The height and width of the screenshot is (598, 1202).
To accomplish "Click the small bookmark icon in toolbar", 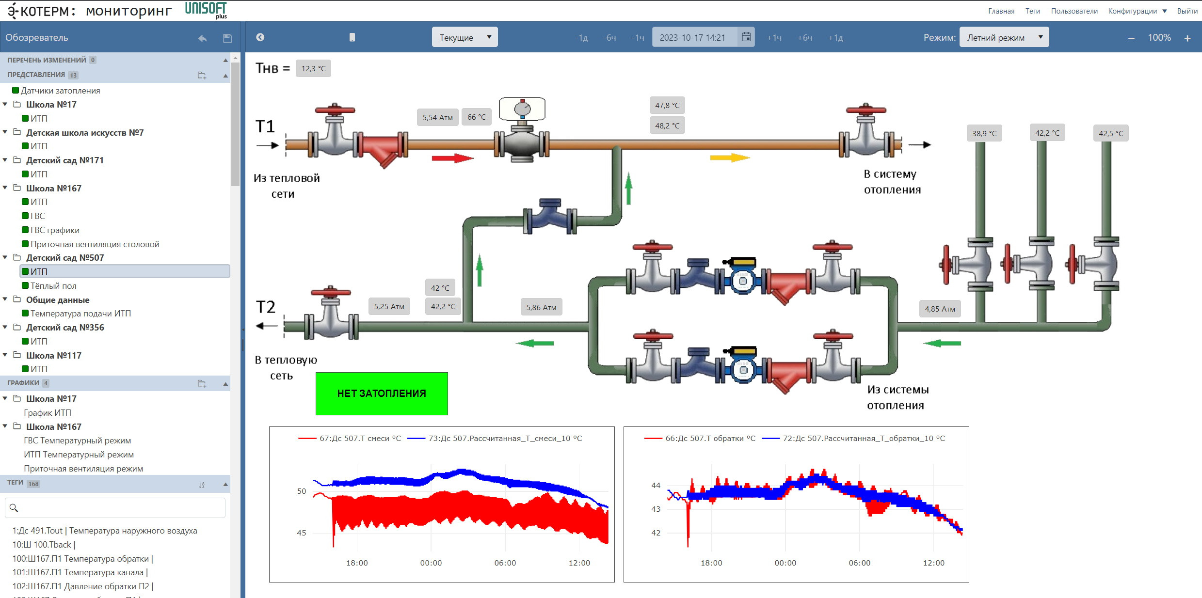I will (x=352, y=37).
